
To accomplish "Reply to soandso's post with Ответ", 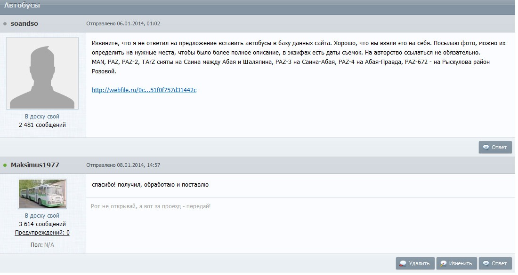I will (x=495, y=148).
